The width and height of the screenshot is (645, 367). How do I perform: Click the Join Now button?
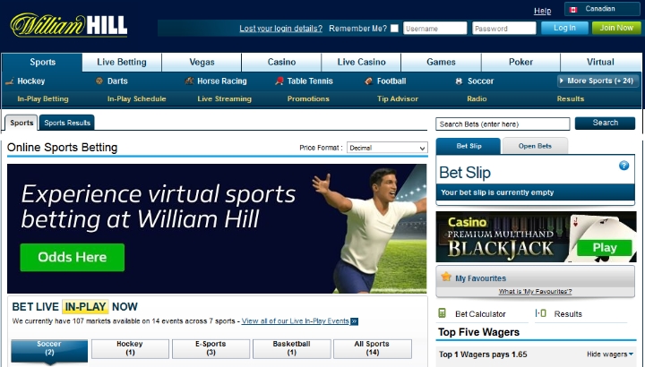click(616, 28)
